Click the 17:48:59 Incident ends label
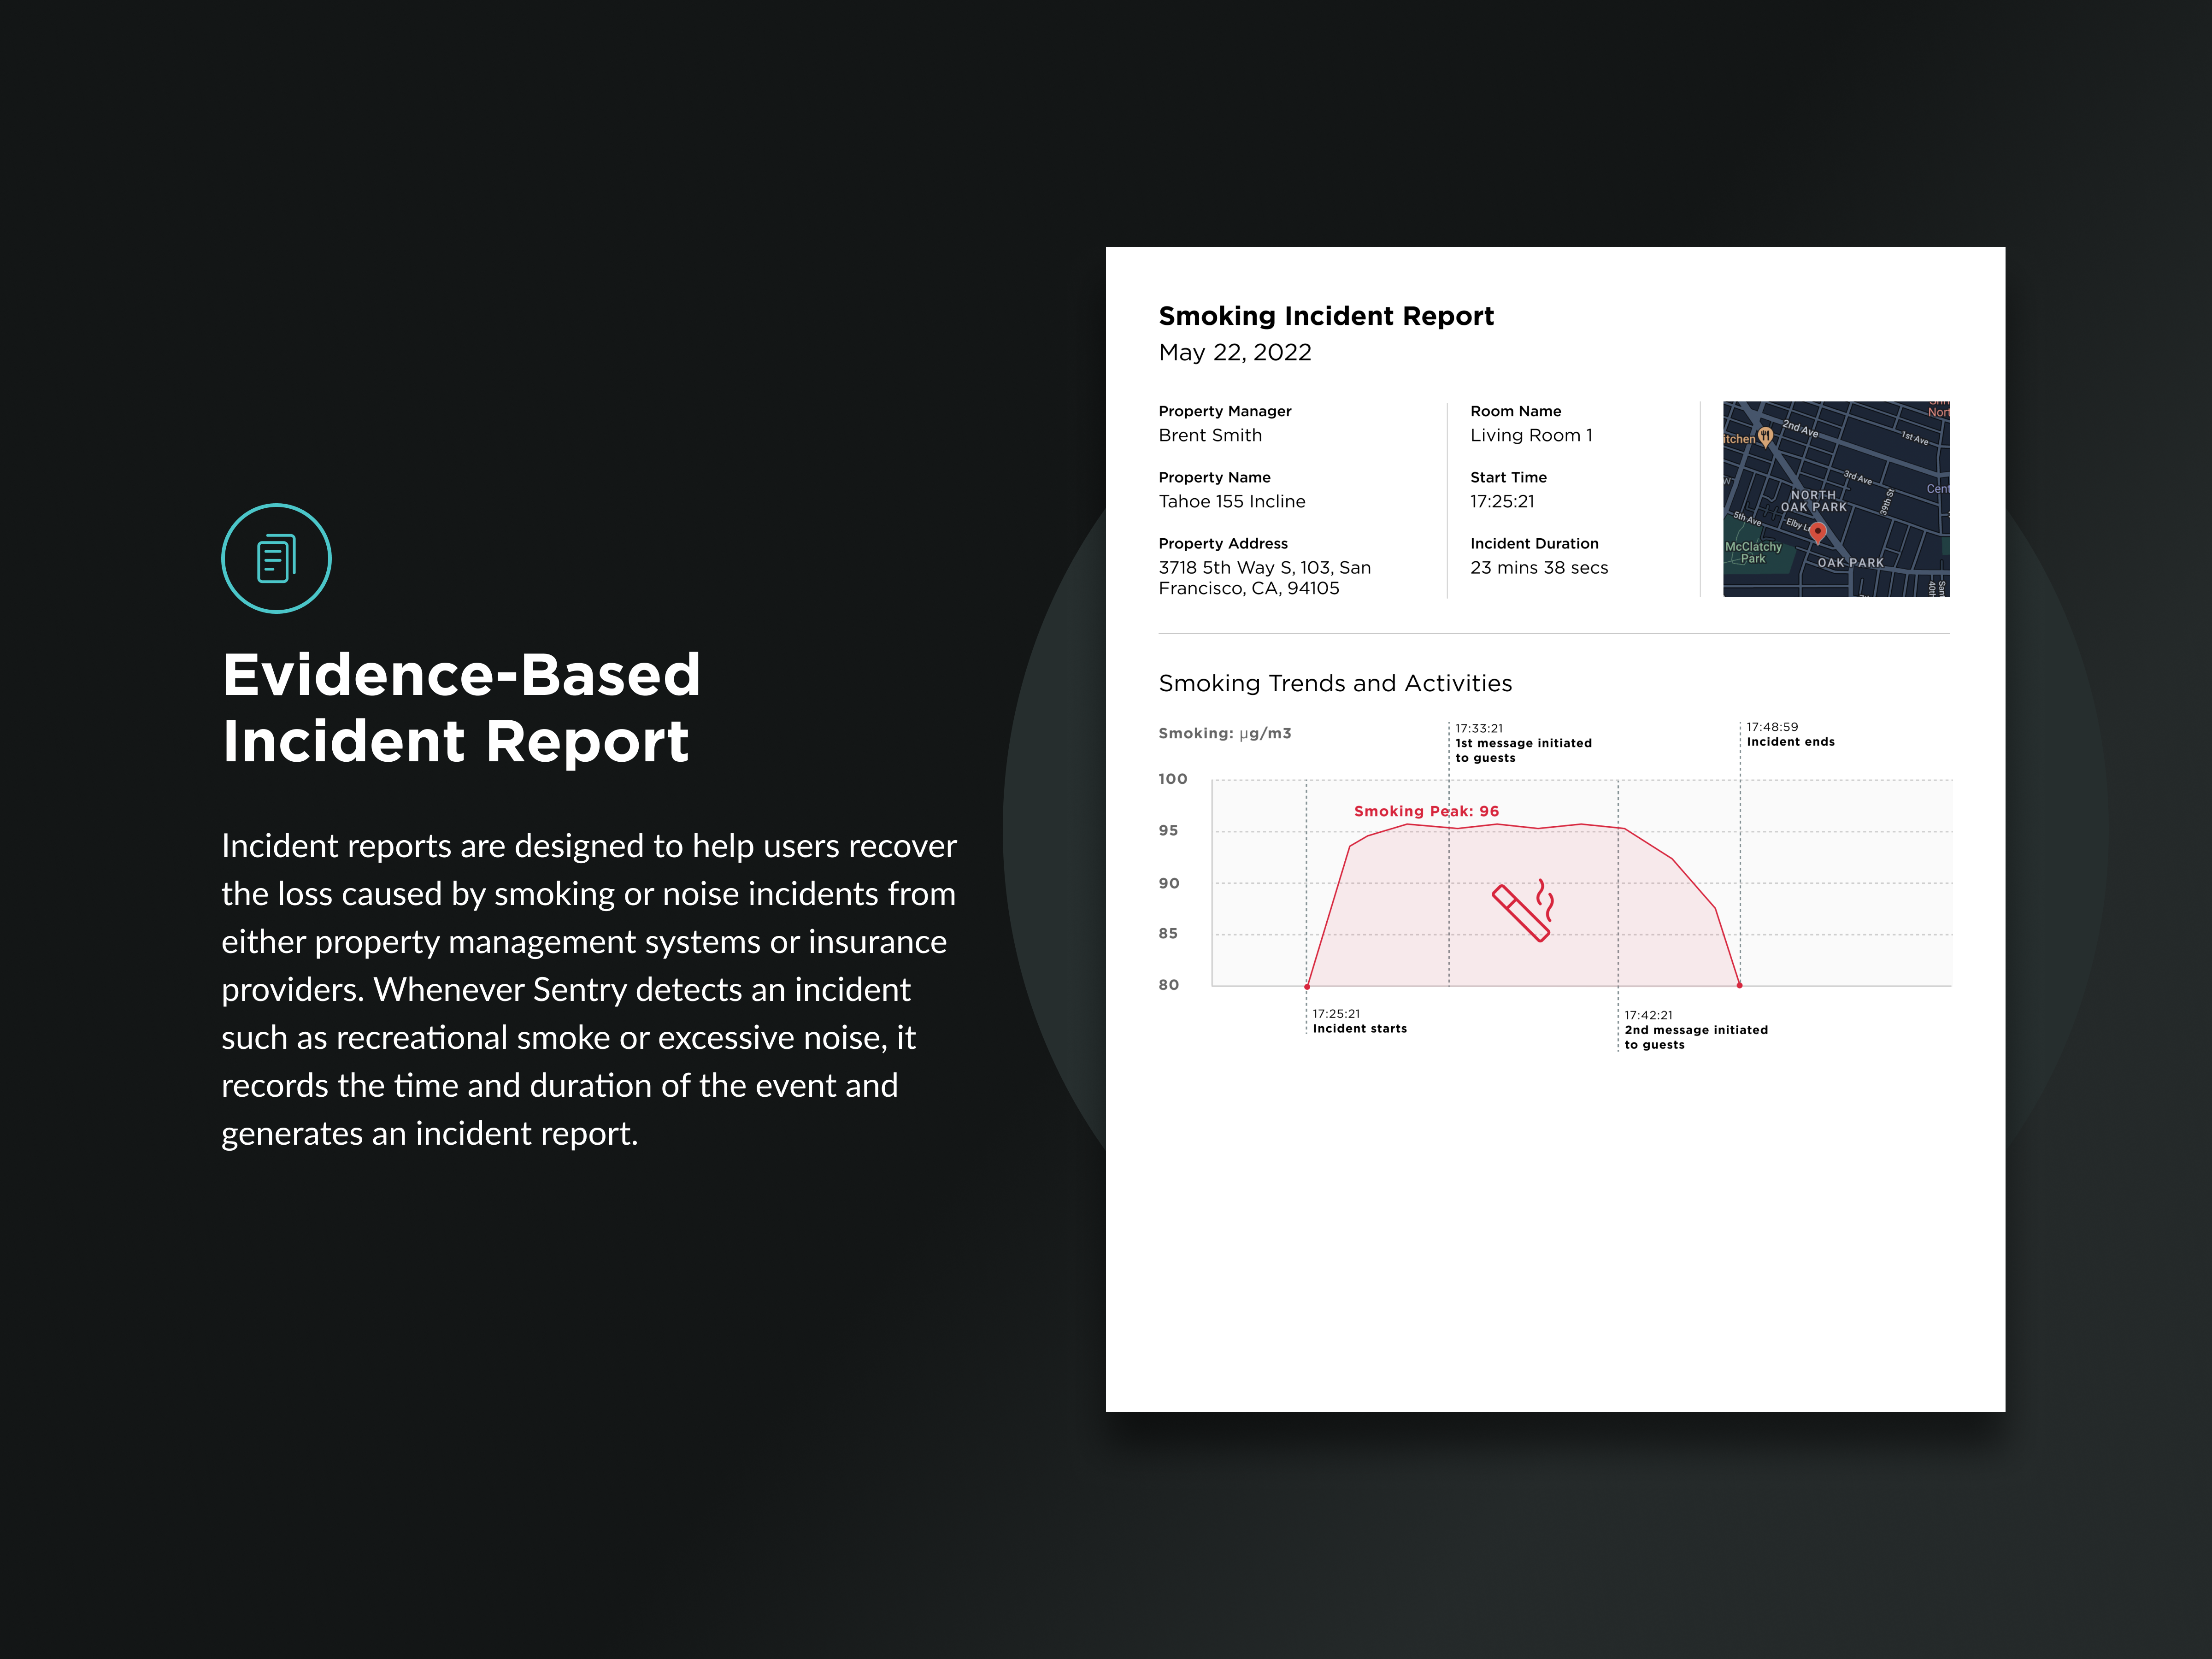The image size is (2212, 1659). coord(1790,734)
